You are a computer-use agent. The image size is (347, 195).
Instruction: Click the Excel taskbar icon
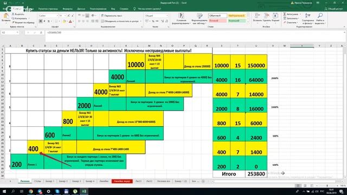84,191
